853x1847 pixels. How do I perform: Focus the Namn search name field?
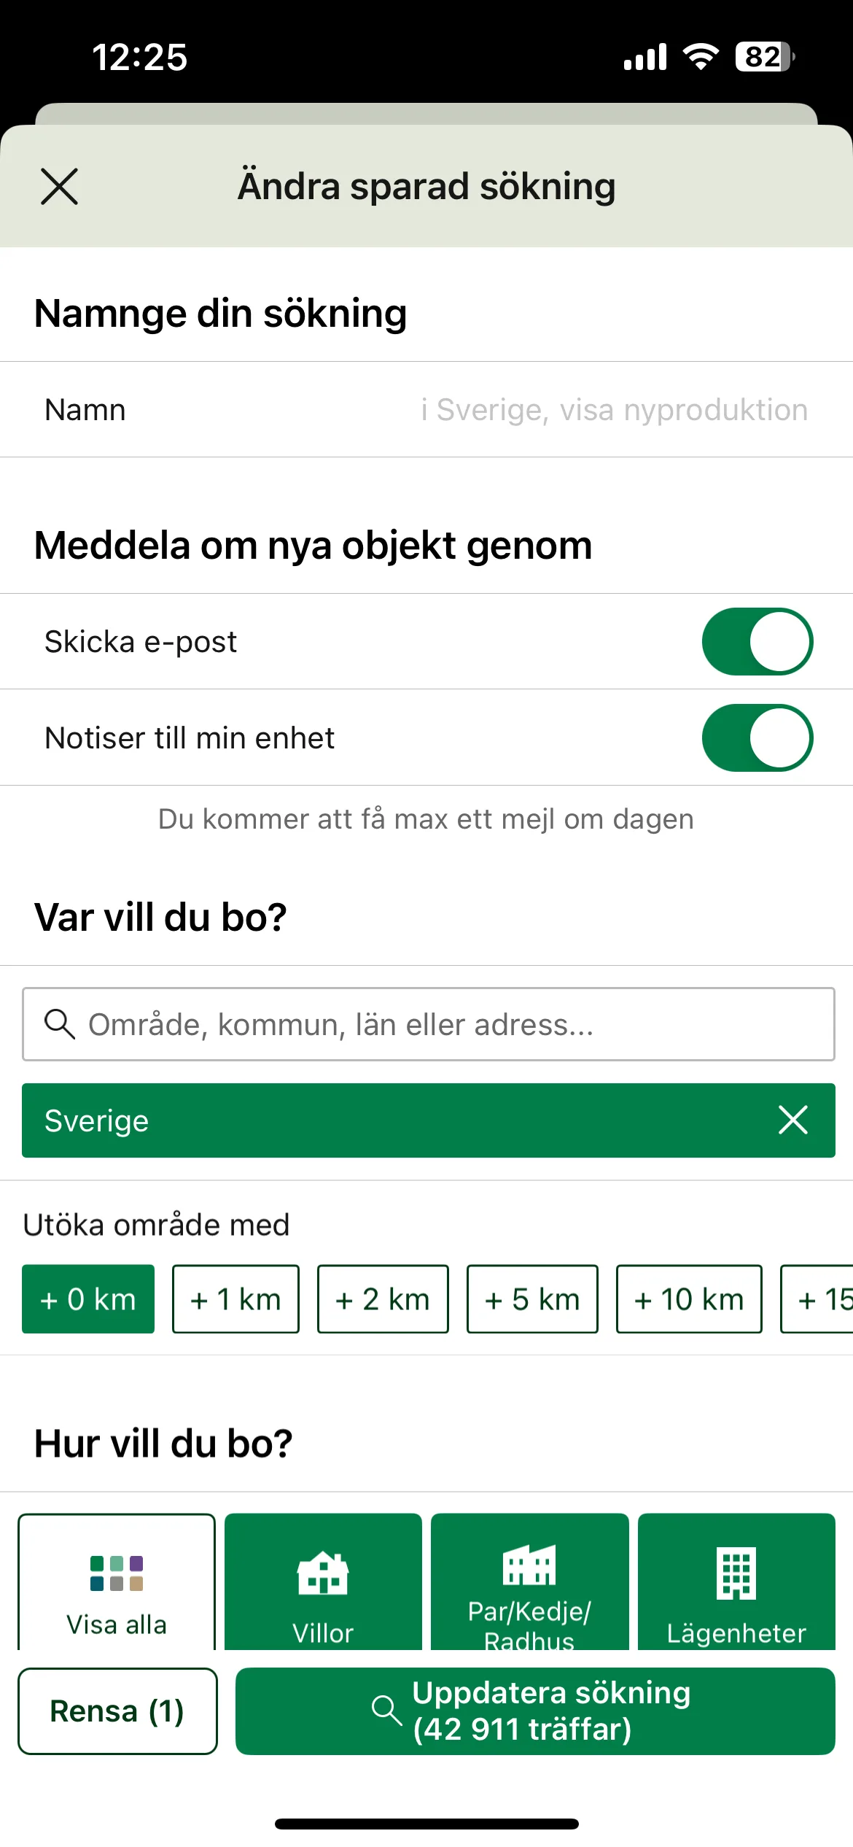(x=426, y=410)
